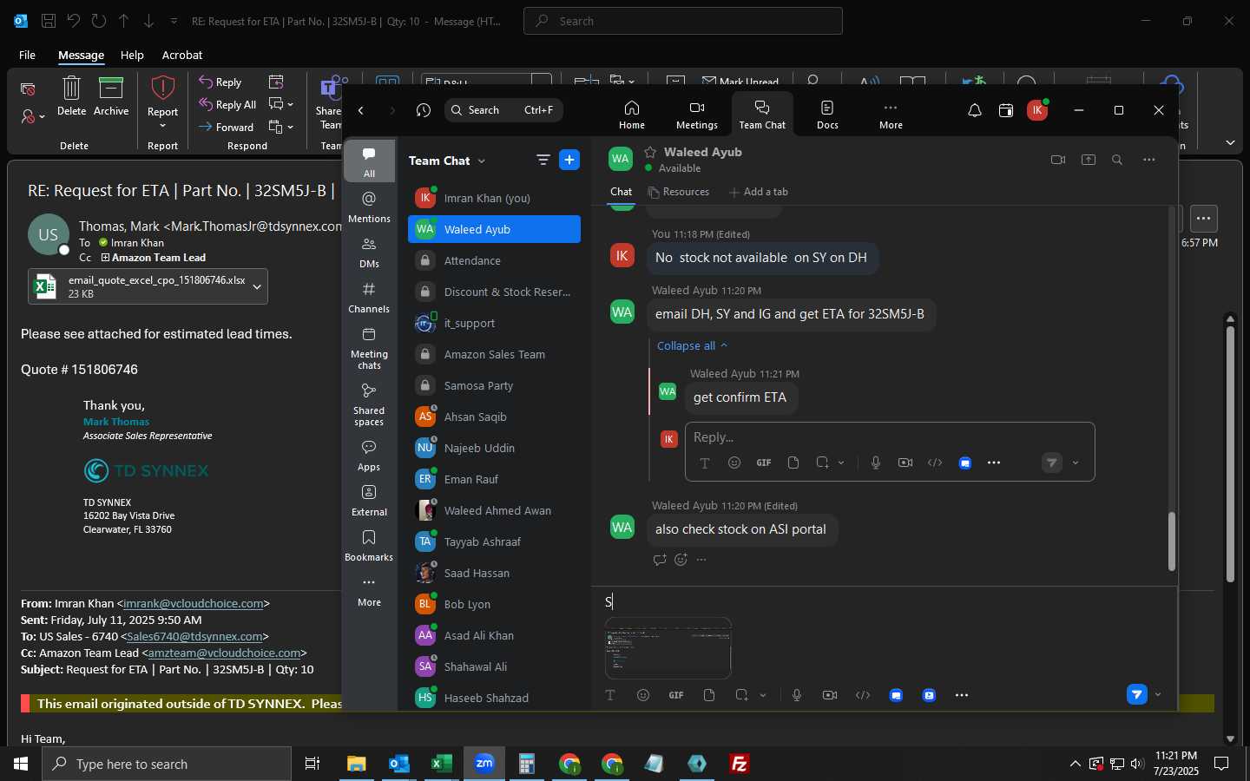The image size is (1250, 781).
Task: Open chat header more options ellipsis
Action: pos(1148,160)
